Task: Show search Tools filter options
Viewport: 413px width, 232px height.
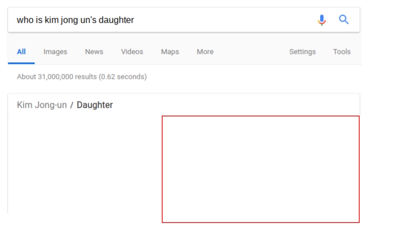Action: (342, 52)
